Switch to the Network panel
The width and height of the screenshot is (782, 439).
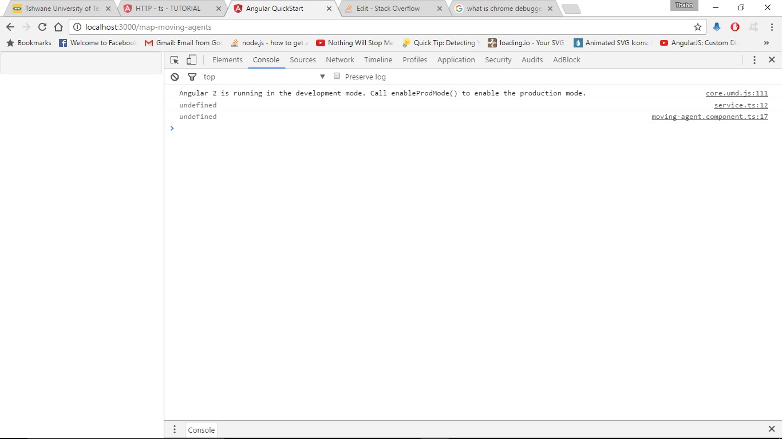point(340,60)
